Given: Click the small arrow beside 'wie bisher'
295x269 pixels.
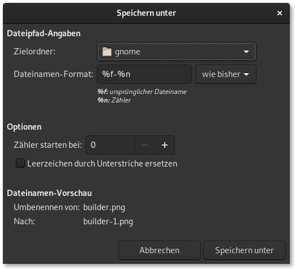Looking at the screenshot, I should tap(246, 74).
